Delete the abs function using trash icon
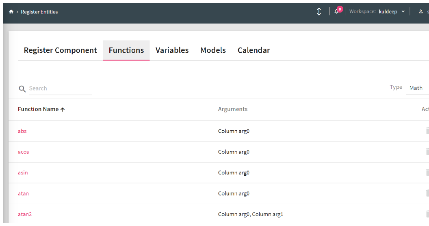Image resolution: width=429 pixels, height=226 pixels. tap(427, 131)
